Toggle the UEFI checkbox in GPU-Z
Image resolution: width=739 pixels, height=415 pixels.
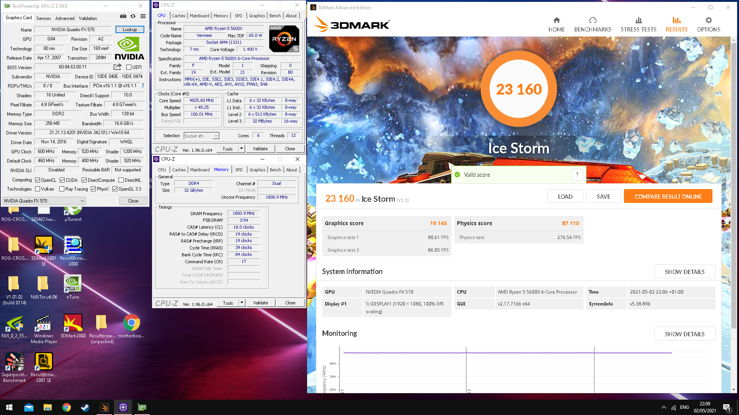pyautogui.click(x=129, y=67)
